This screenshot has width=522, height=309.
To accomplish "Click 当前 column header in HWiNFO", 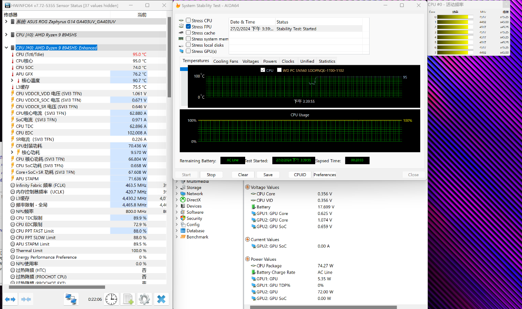I will 142,14.
